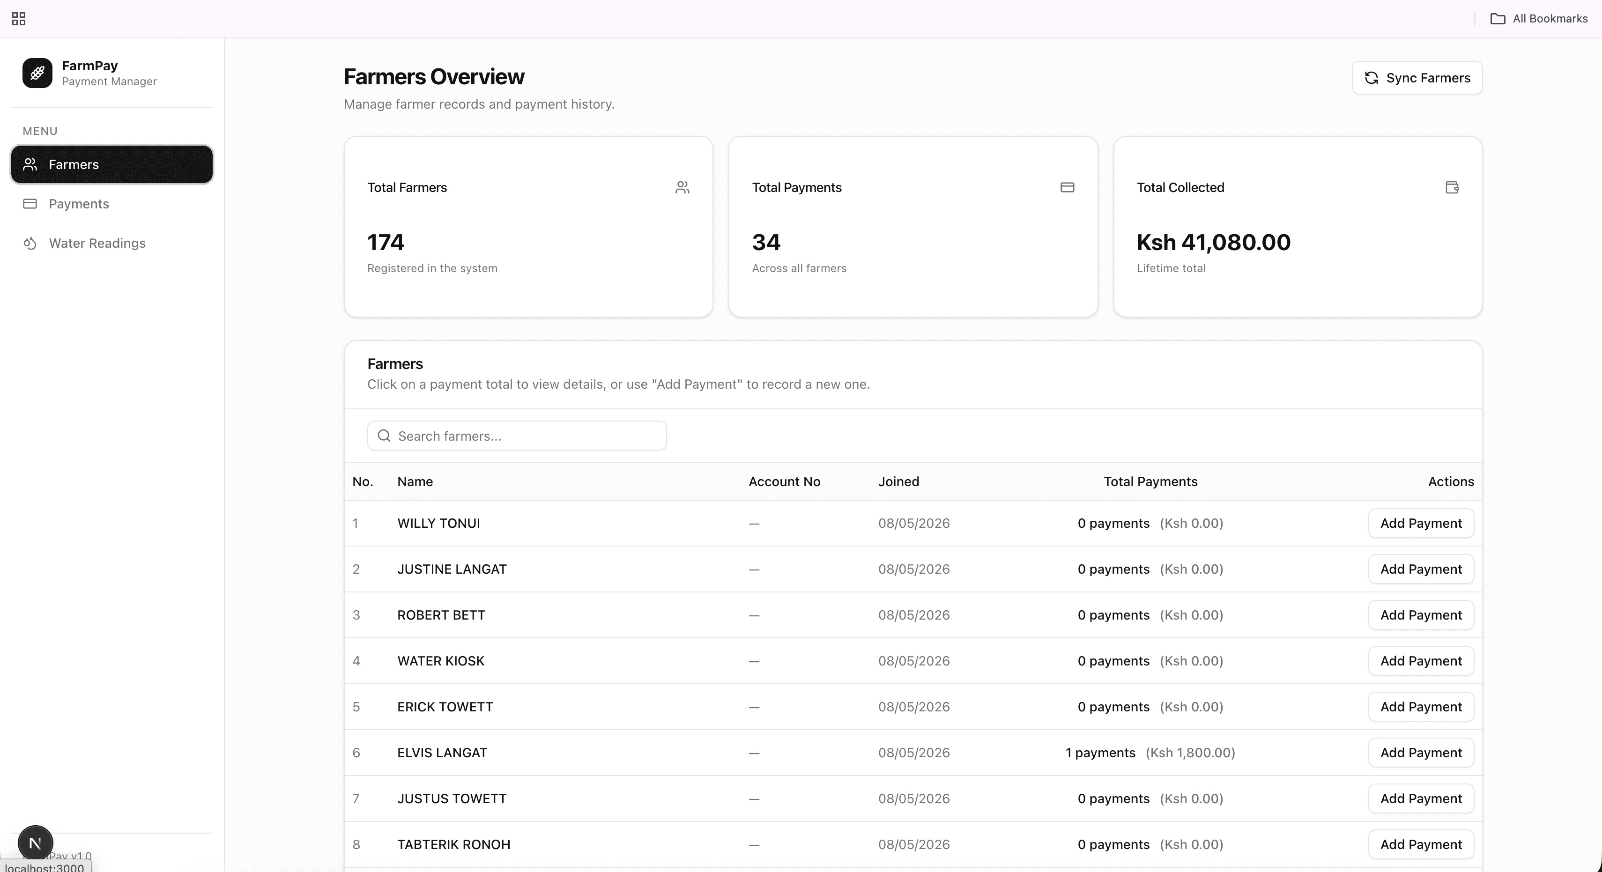Add a payment for ERICK TOWETT
Screen dimensions: 1602x872
[1421, 707]
